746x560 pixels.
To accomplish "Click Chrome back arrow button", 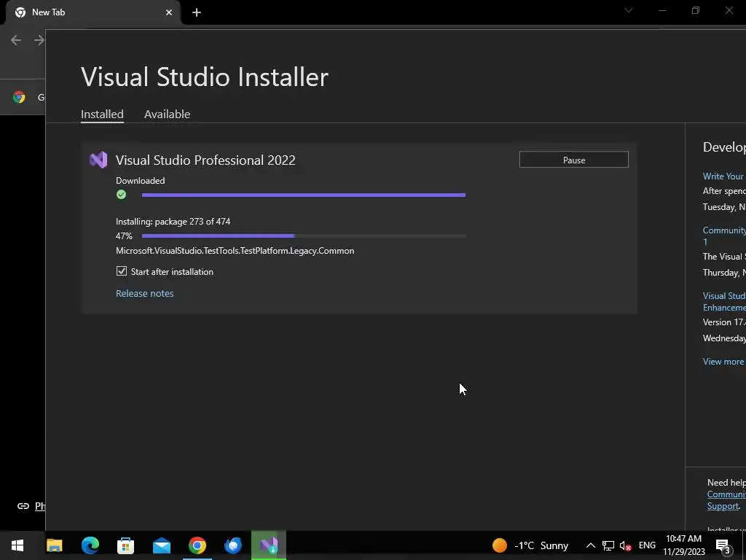I will (x=16, y=40).
